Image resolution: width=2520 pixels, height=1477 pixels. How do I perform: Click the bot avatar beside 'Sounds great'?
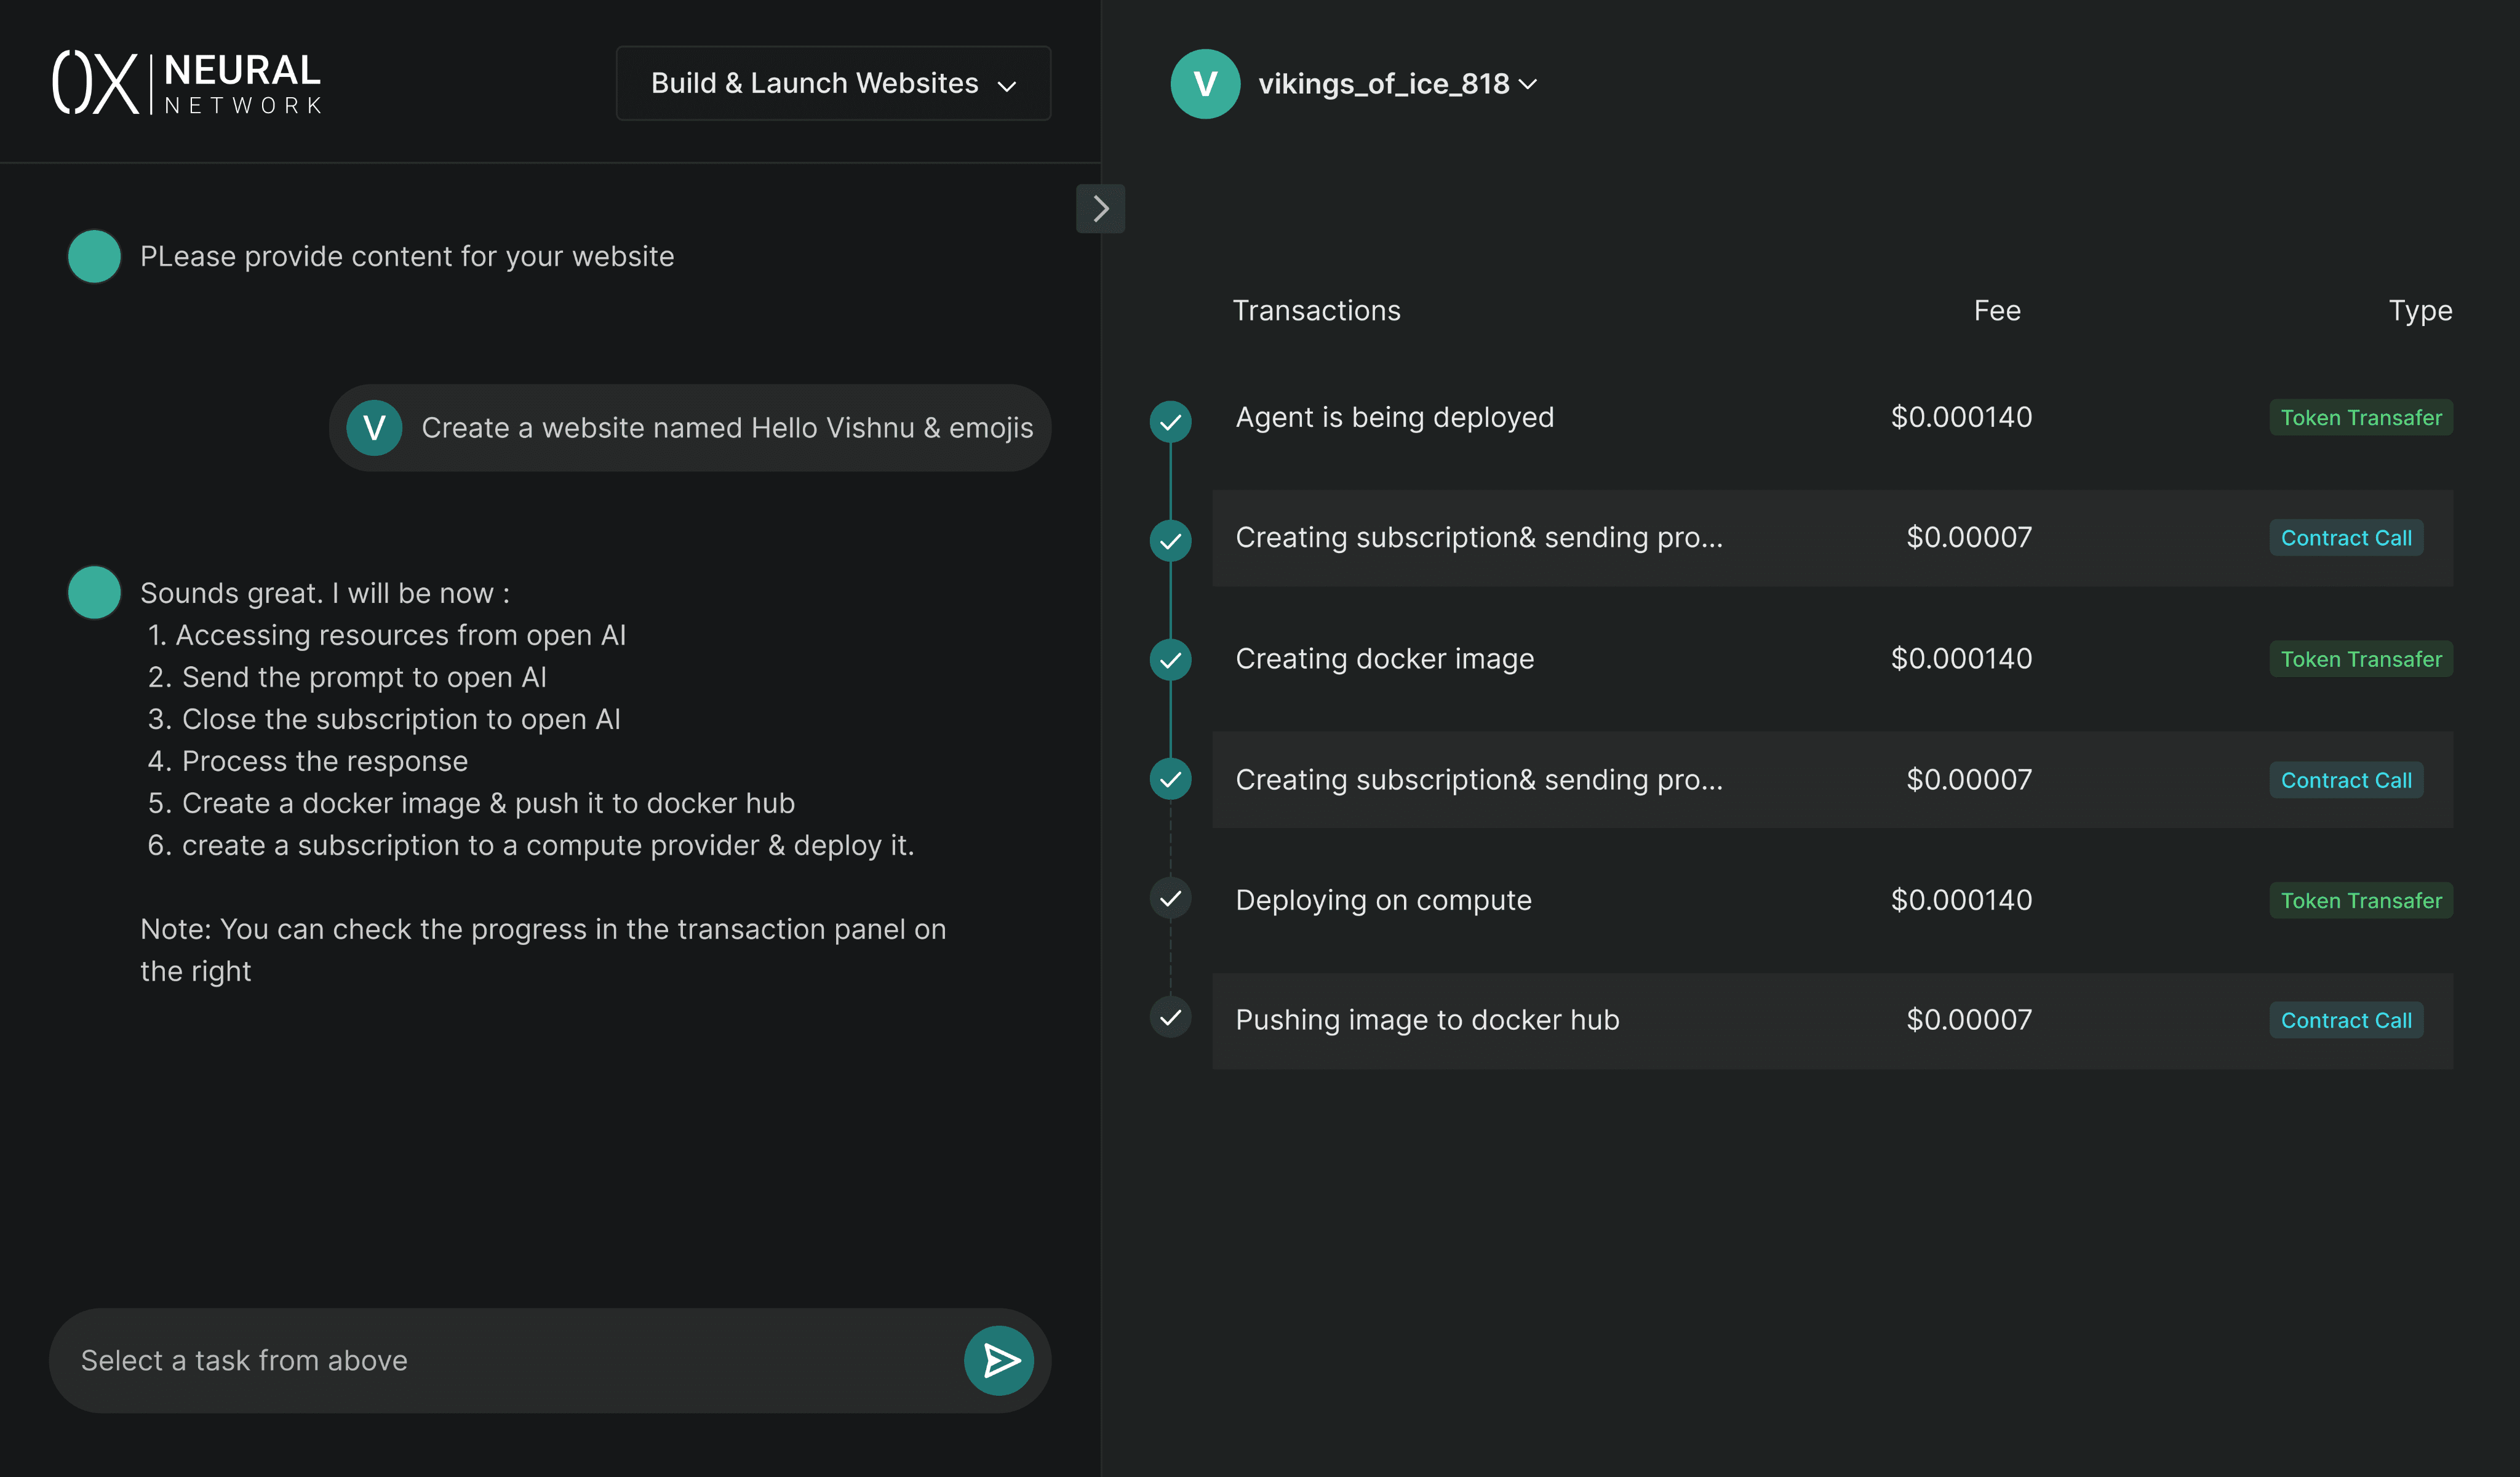click(94, 593)
